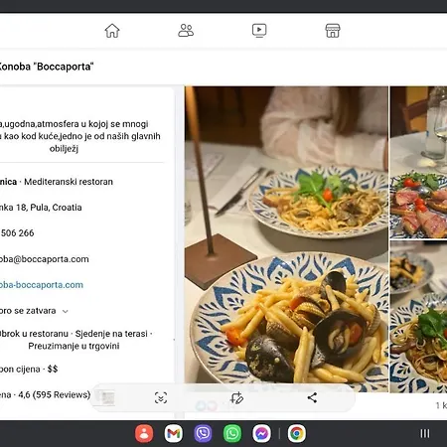This screenshot has width=447, height=447.
Task: Launch Viber from the taskbar
Action: click(x=203, y=433)
